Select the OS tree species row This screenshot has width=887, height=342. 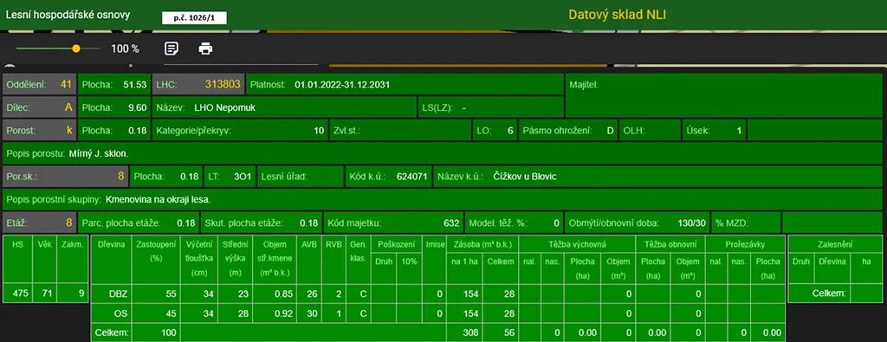(437, 313)
